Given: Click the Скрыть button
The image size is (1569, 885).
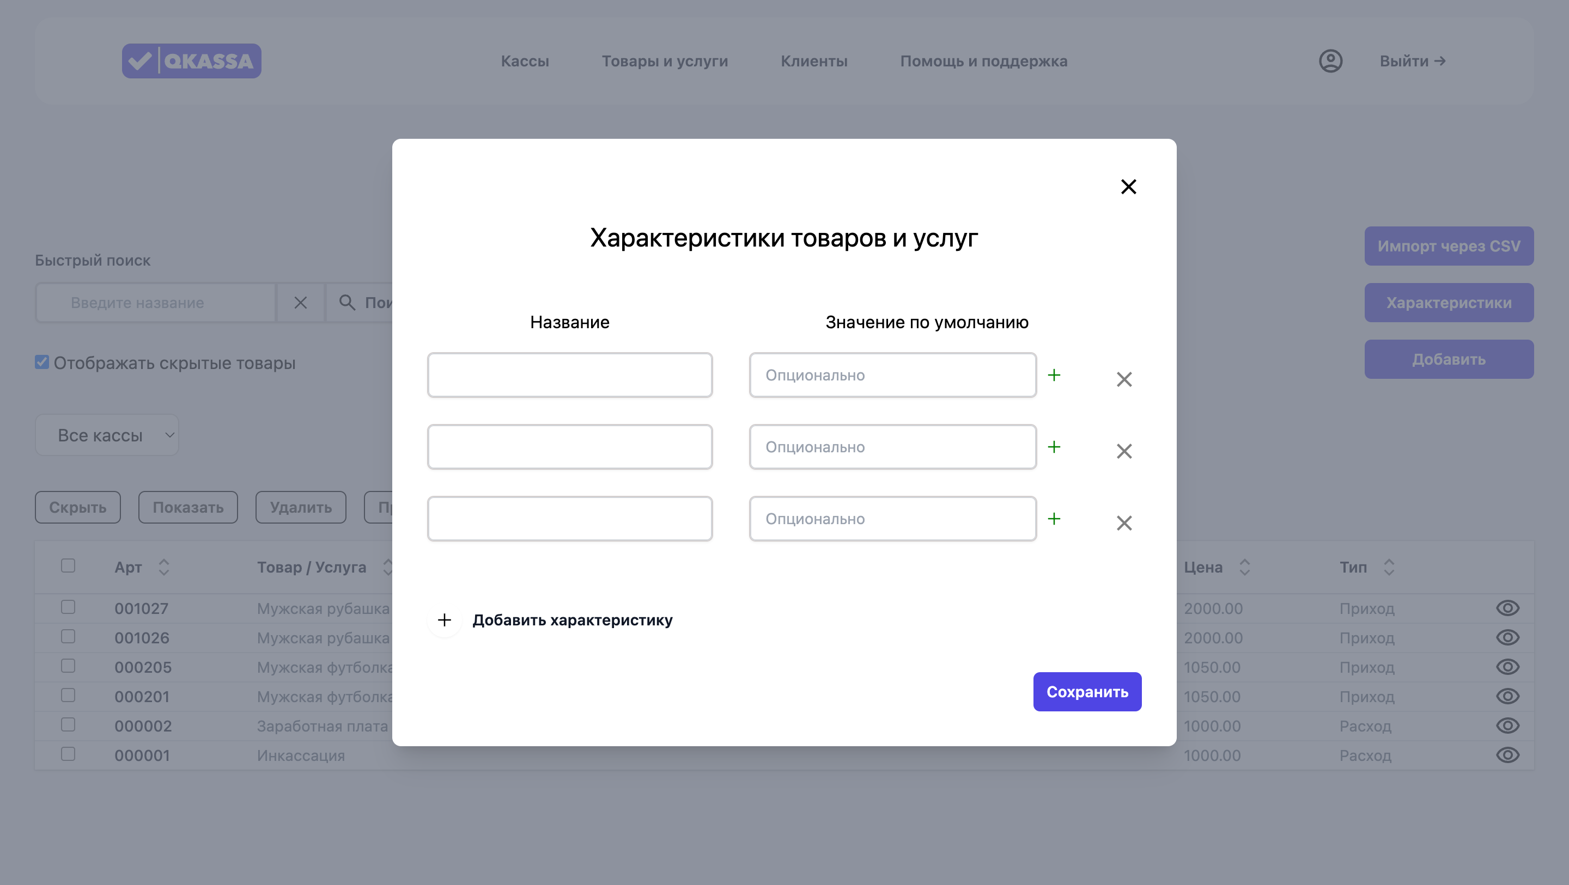Looking at the screenshot, I should coord(78,507).
